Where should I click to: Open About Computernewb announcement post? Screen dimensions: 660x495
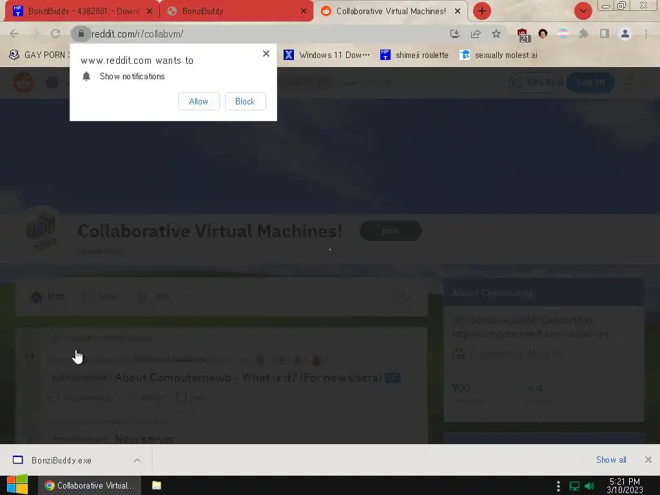[x=248, y=378]
